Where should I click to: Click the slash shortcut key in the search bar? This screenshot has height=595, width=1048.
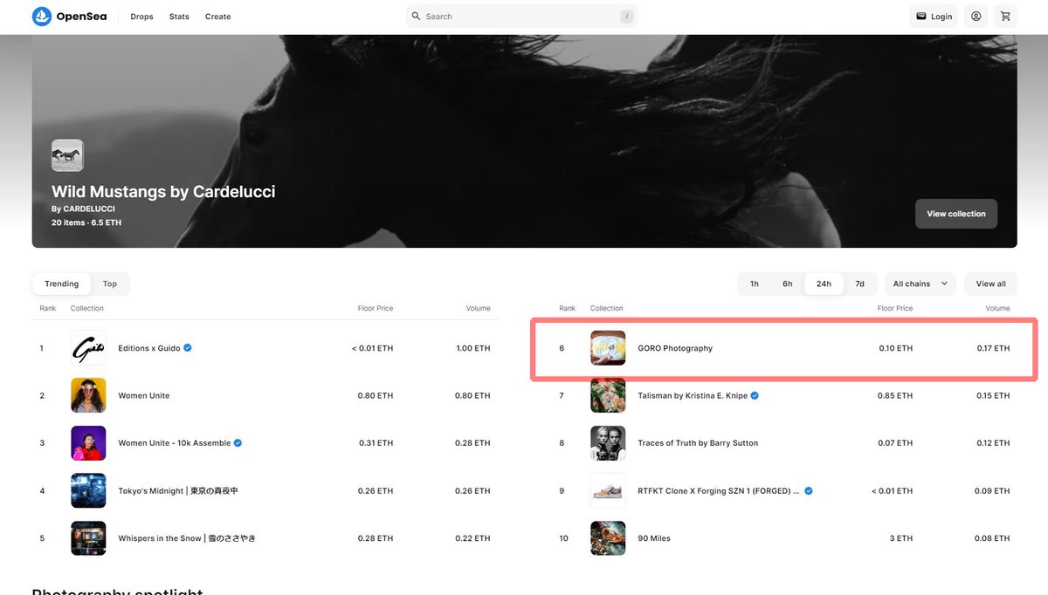tap(626, 17)
